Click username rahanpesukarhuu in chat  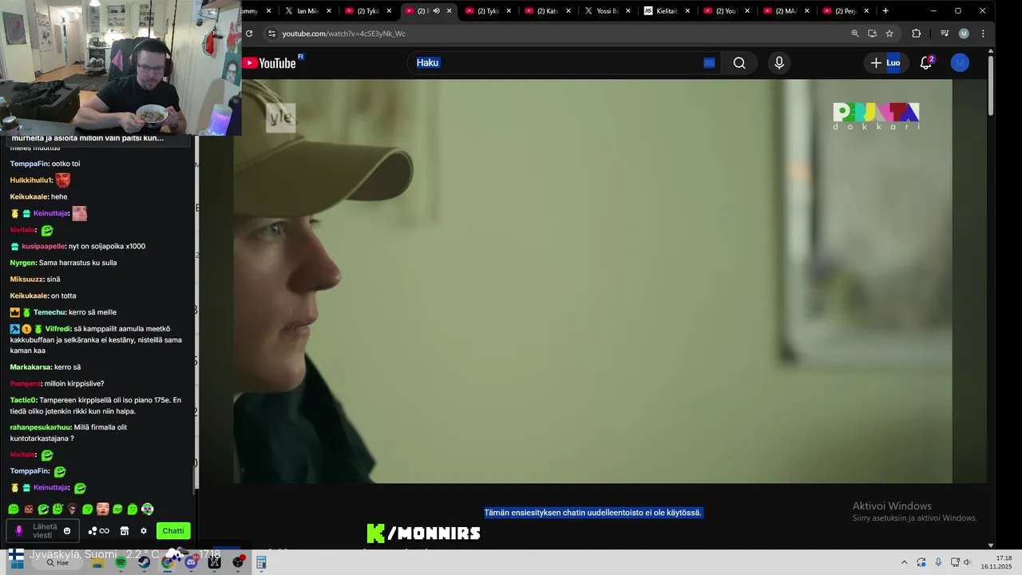pyautogui.click(x=40, y=427)
